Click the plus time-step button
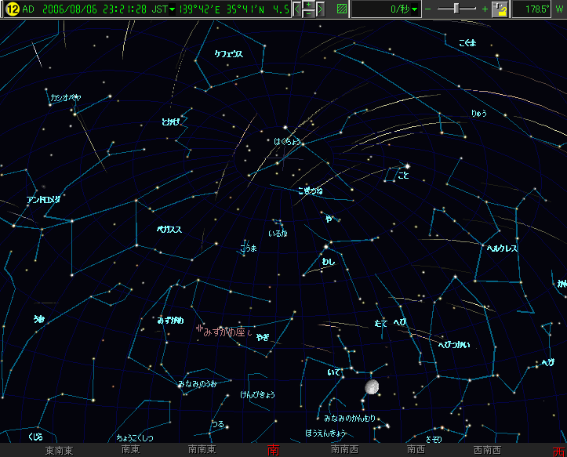Viewport: 567px width, 457px height. point(309,5)
